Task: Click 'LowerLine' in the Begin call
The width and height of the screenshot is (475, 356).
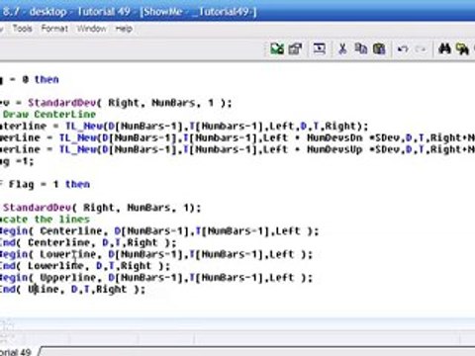Action: tap(68, 254)
